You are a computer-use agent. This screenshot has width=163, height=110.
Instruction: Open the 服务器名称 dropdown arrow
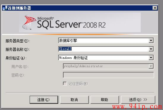[151, 49]
